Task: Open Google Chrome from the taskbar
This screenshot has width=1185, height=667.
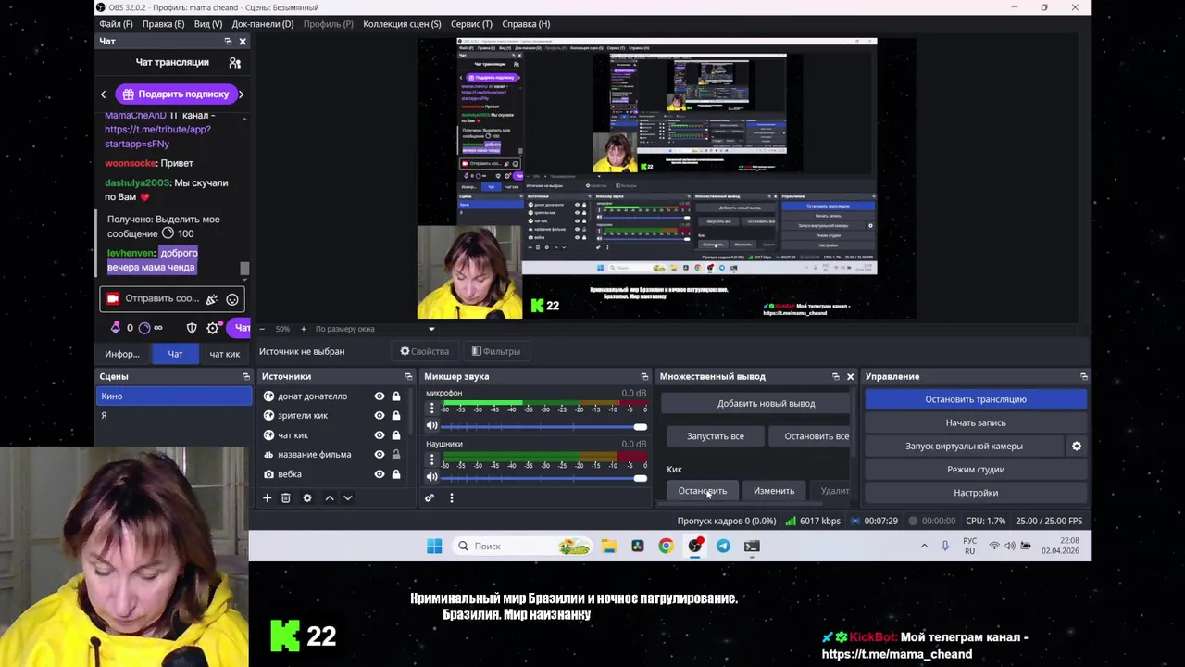Action: tap(666, 546)
